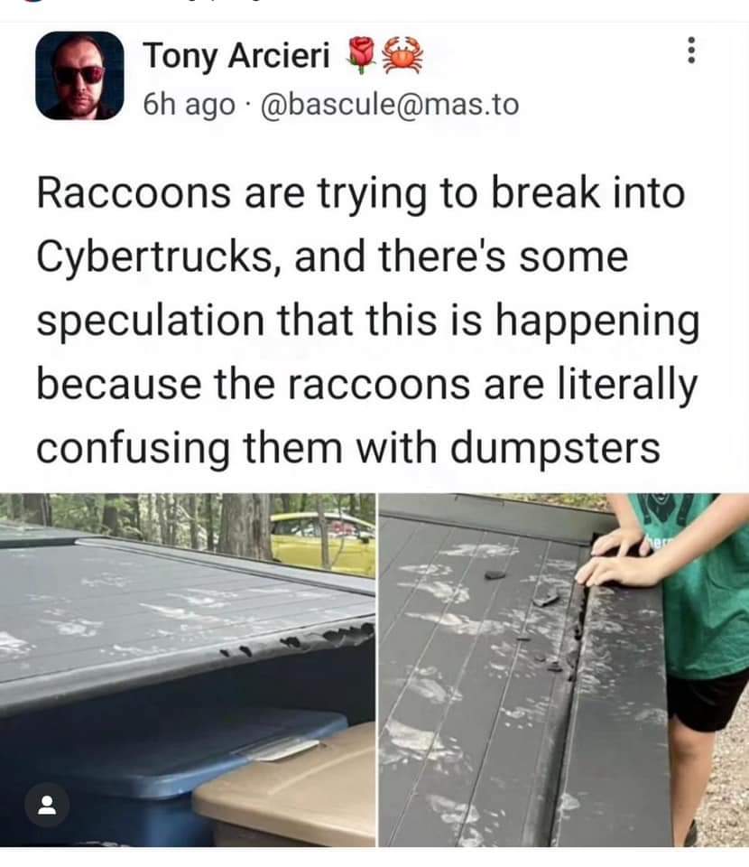
Task: Click the crab emoji beside the name
Action: tap(403, 55)
